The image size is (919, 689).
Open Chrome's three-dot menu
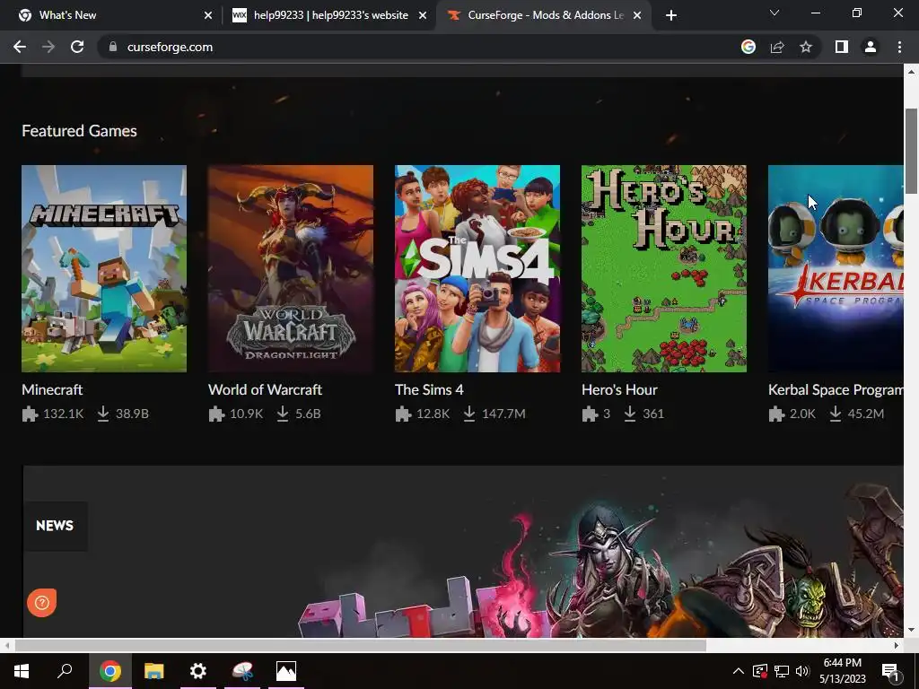pyautogui.click(x=899, y=47)
